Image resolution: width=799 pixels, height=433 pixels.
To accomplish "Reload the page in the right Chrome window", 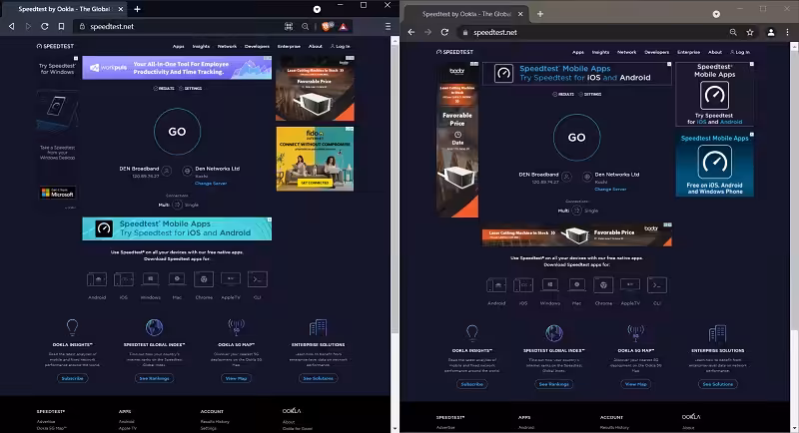I will 444,32.
